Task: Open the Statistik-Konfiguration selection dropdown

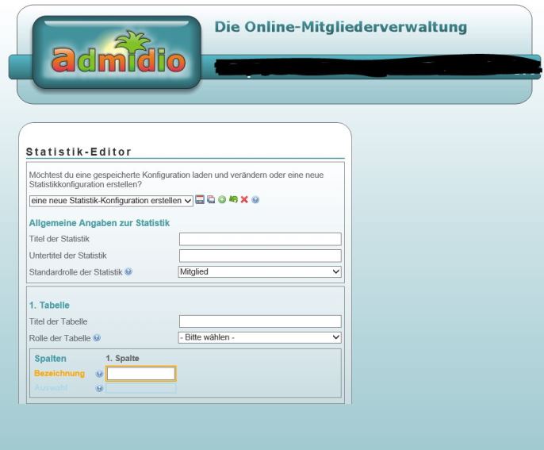Action: pos(110,201)
